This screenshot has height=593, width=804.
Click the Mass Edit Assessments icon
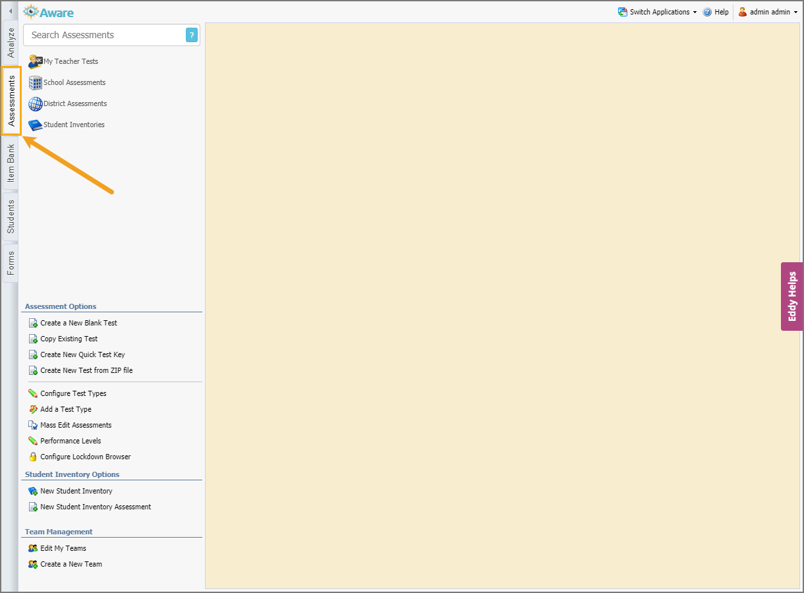point(33,425)
